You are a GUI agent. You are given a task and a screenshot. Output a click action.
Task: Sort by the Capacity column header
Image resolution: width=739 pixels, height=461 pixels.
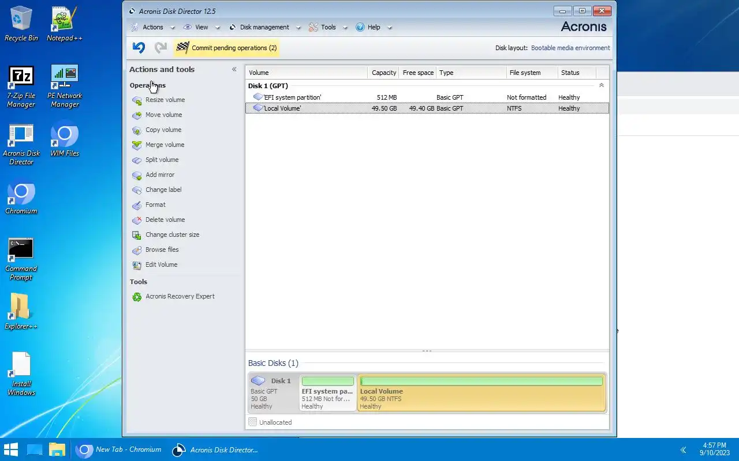(x=383, y=73)
